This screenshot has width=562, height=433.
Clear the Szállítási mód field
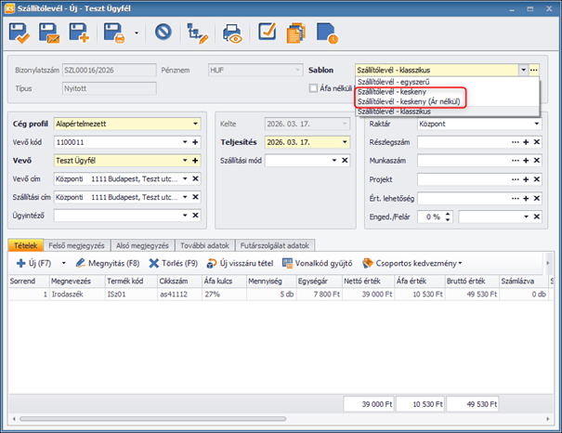pyautogui.click(x=345, y=160)
